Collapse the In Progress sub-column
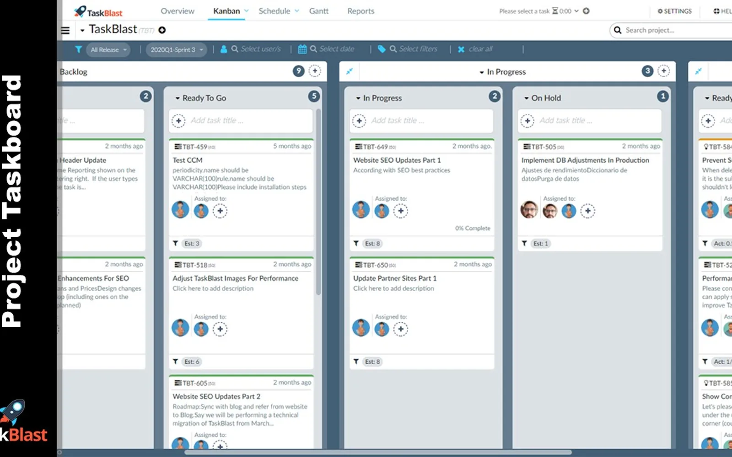The image size is (732, 457). point(358,98)
